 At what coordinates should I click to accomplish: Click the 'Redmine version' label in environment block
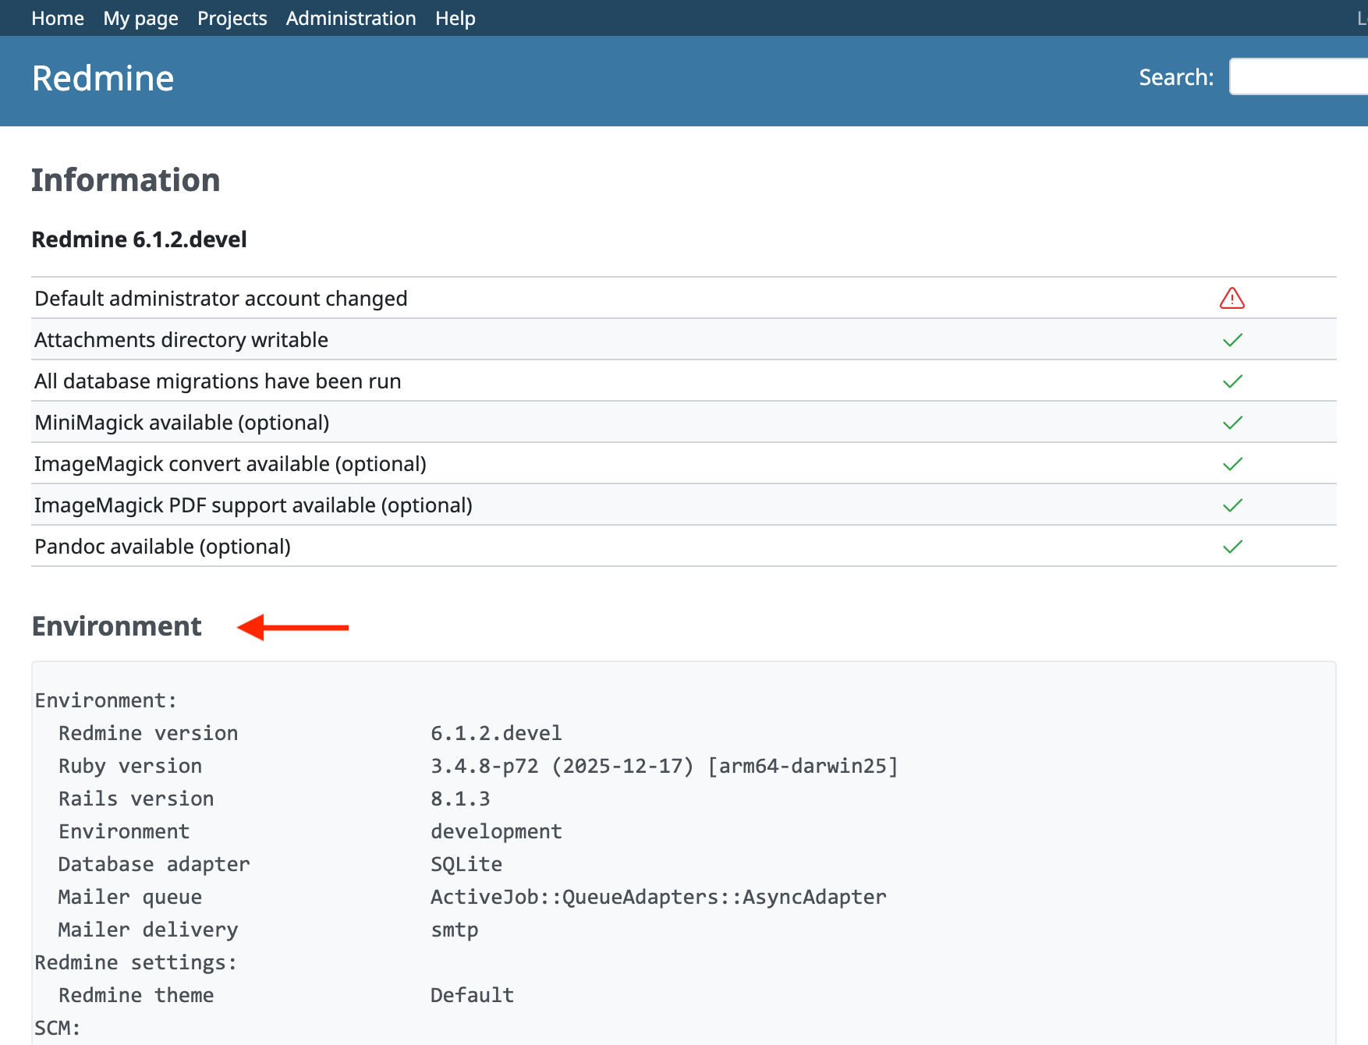point(148,733)
